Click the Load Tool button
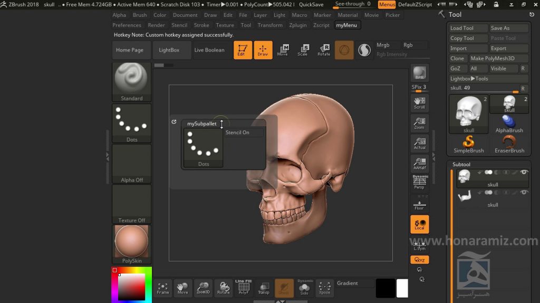540x303 pixels. click(468, 28)
